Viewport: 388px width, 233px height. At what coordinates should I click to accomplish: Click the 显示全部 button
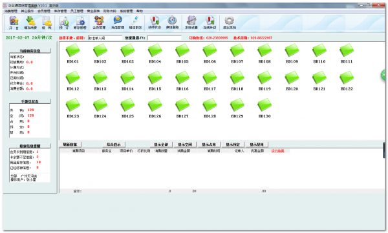[161, 145]
